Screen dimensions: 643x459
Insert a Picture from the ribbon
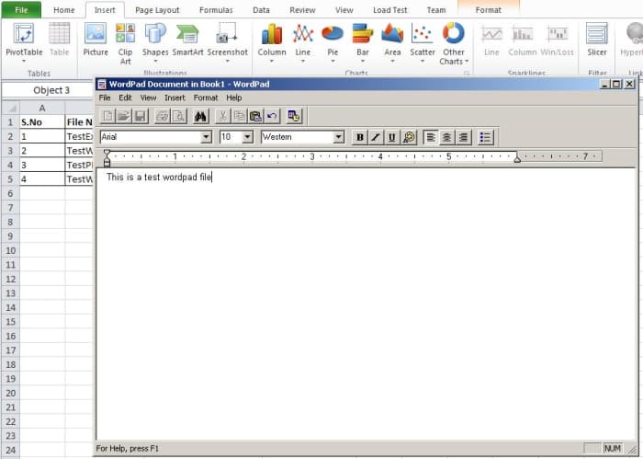[x=96, y=40]
